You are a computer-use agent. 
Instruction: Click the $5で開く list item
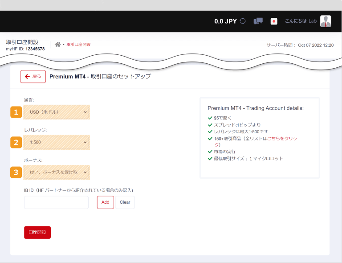(222, 118)
